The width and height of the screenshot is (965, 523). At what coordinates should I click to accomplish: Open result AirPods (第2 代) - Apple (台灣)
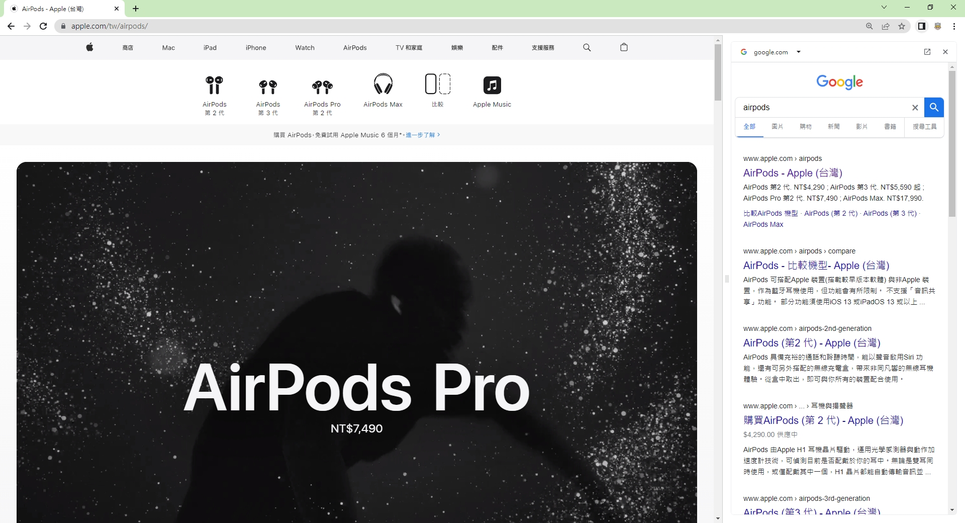coord(812,343)
